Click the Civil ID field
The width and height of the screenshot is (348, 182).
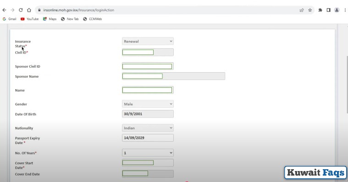click(148, 52)
